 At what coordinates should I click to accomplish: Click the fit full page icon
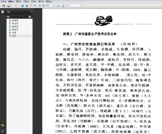[63, 6]
